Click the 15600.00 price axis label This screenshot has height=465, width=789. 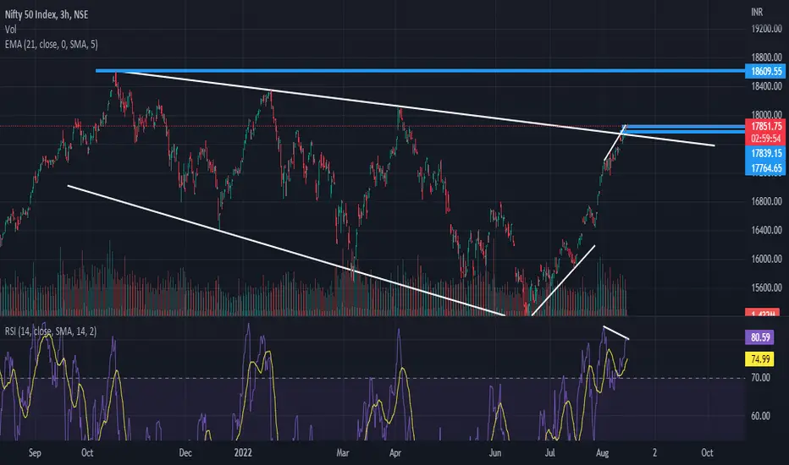coord(766,288)
